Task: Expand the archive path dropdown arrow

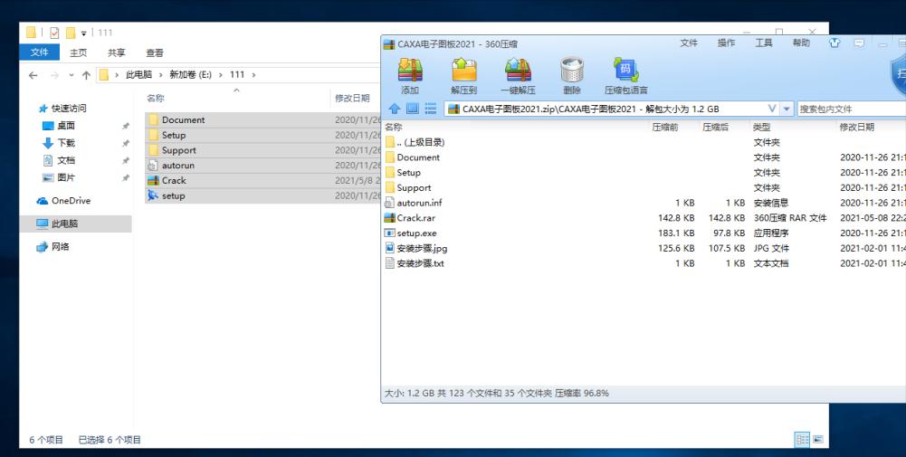Action: (772, 109)
